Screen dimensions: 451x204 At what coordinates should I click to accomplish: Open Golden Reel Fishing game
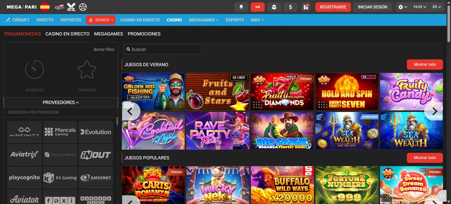[153, 92]
